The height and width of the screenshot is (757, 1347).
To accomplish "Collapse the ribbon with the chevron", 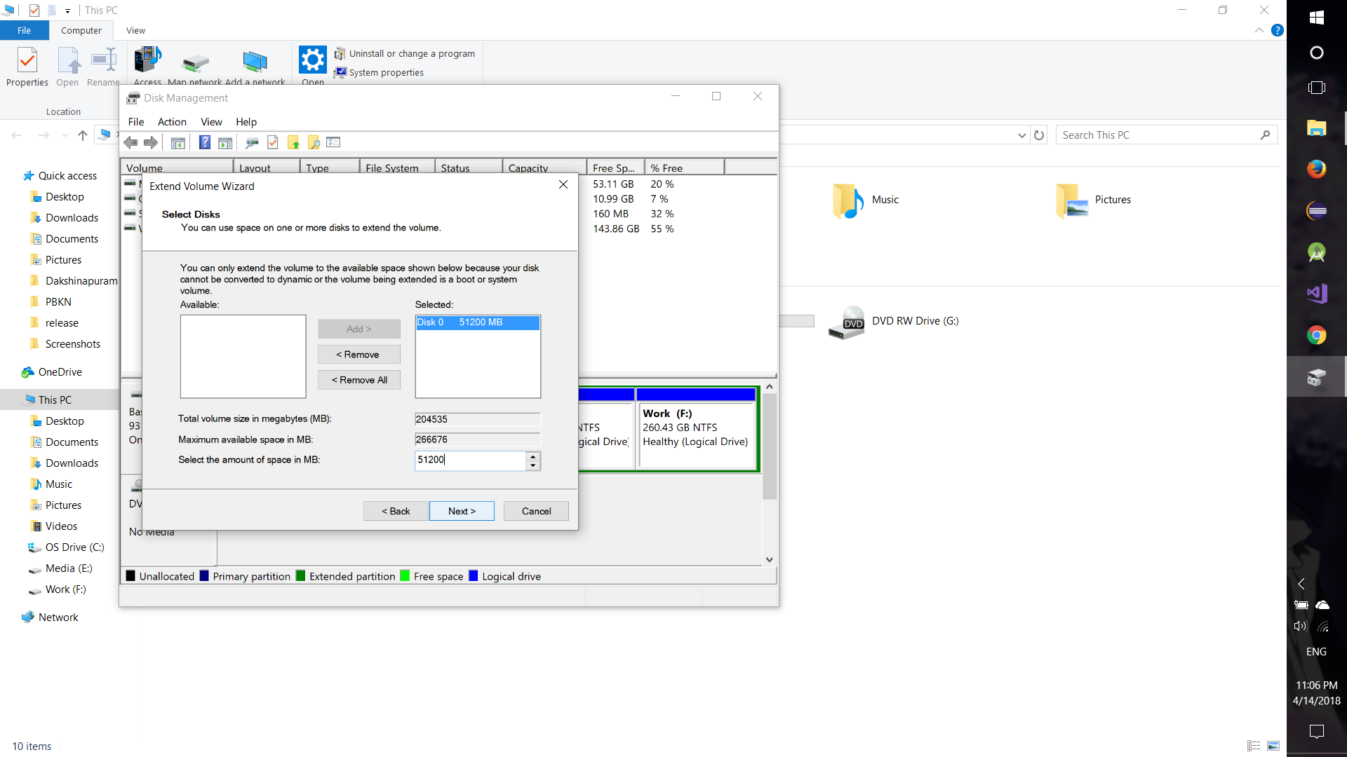I will [x=1259, y=31].
